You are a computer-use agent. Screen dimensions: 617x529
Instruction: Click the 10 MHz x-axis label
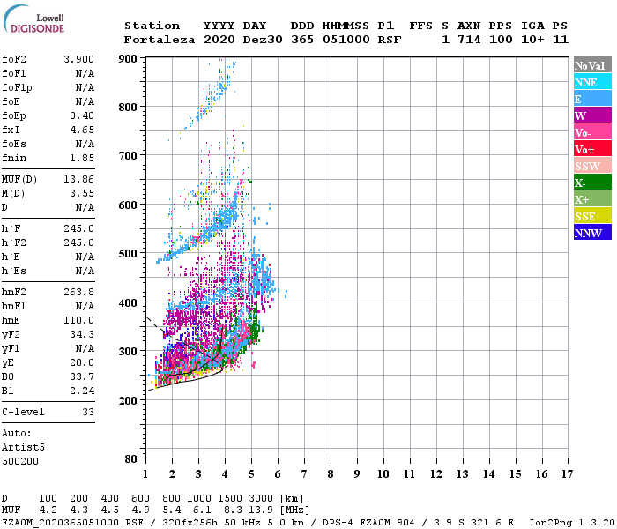tap(383, 474)
